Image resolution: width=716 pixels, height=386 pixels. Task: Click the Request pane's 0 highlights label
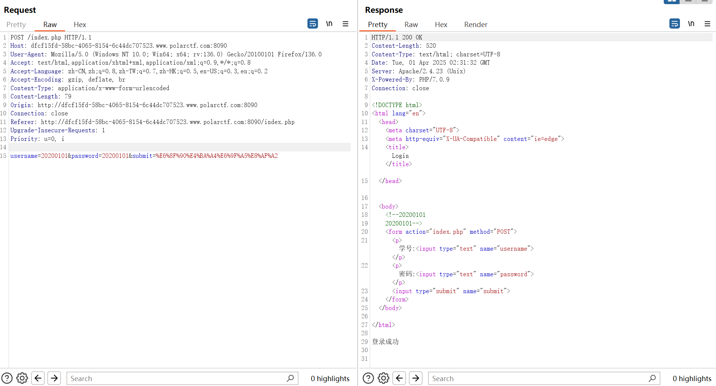330,378
